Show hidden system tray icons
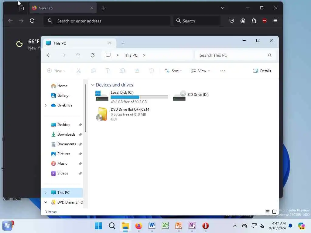The height and width of the screenshot is (233, 311). [x=235, y=226]
